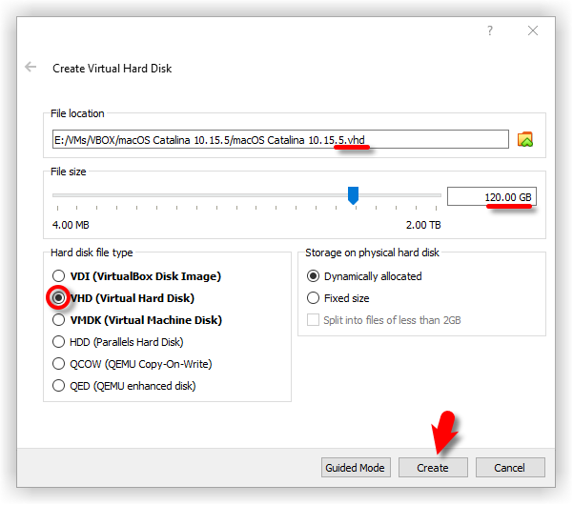The width and height of the screenshot is (573, 505).
Task: Choose QCOW (QEMU Copy-On-Write) format
Action: tap(60, 364)
